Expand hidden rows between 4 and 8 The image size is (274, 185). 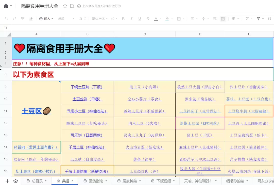[1, 68]
